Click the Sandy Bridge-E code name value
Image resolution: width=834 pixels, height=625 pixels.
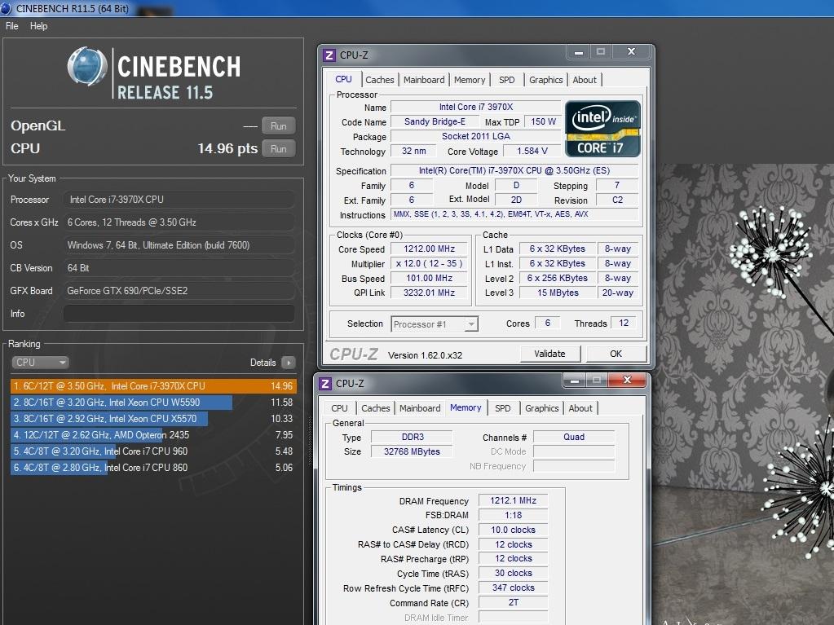point(435,121)
